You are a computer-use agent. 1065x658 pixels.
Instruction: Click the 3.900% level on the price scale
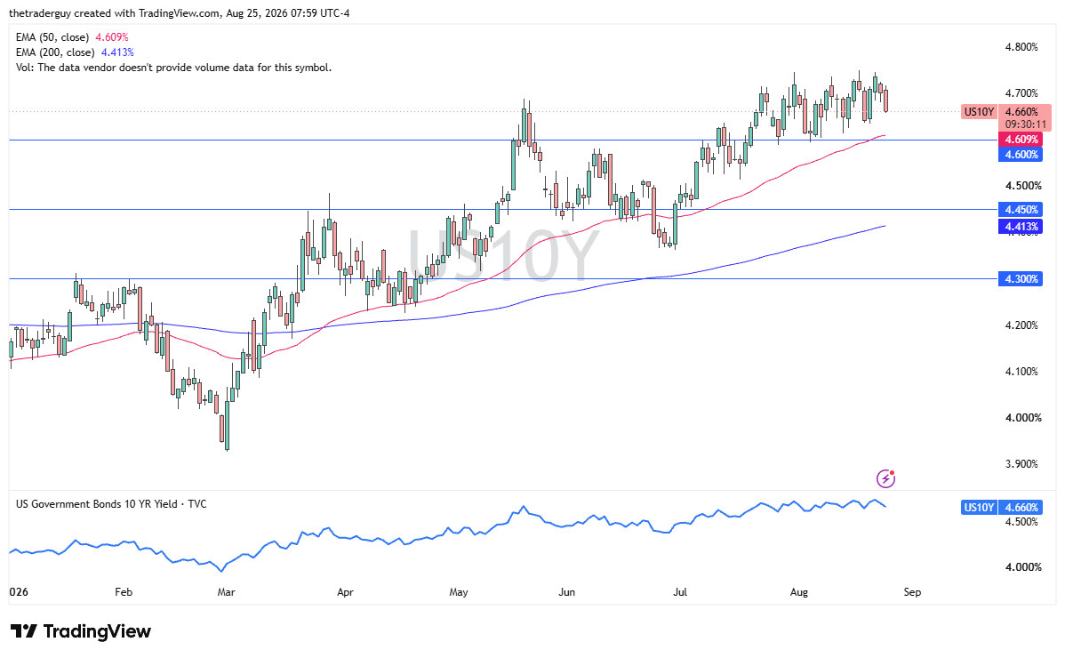point(1021,464)
